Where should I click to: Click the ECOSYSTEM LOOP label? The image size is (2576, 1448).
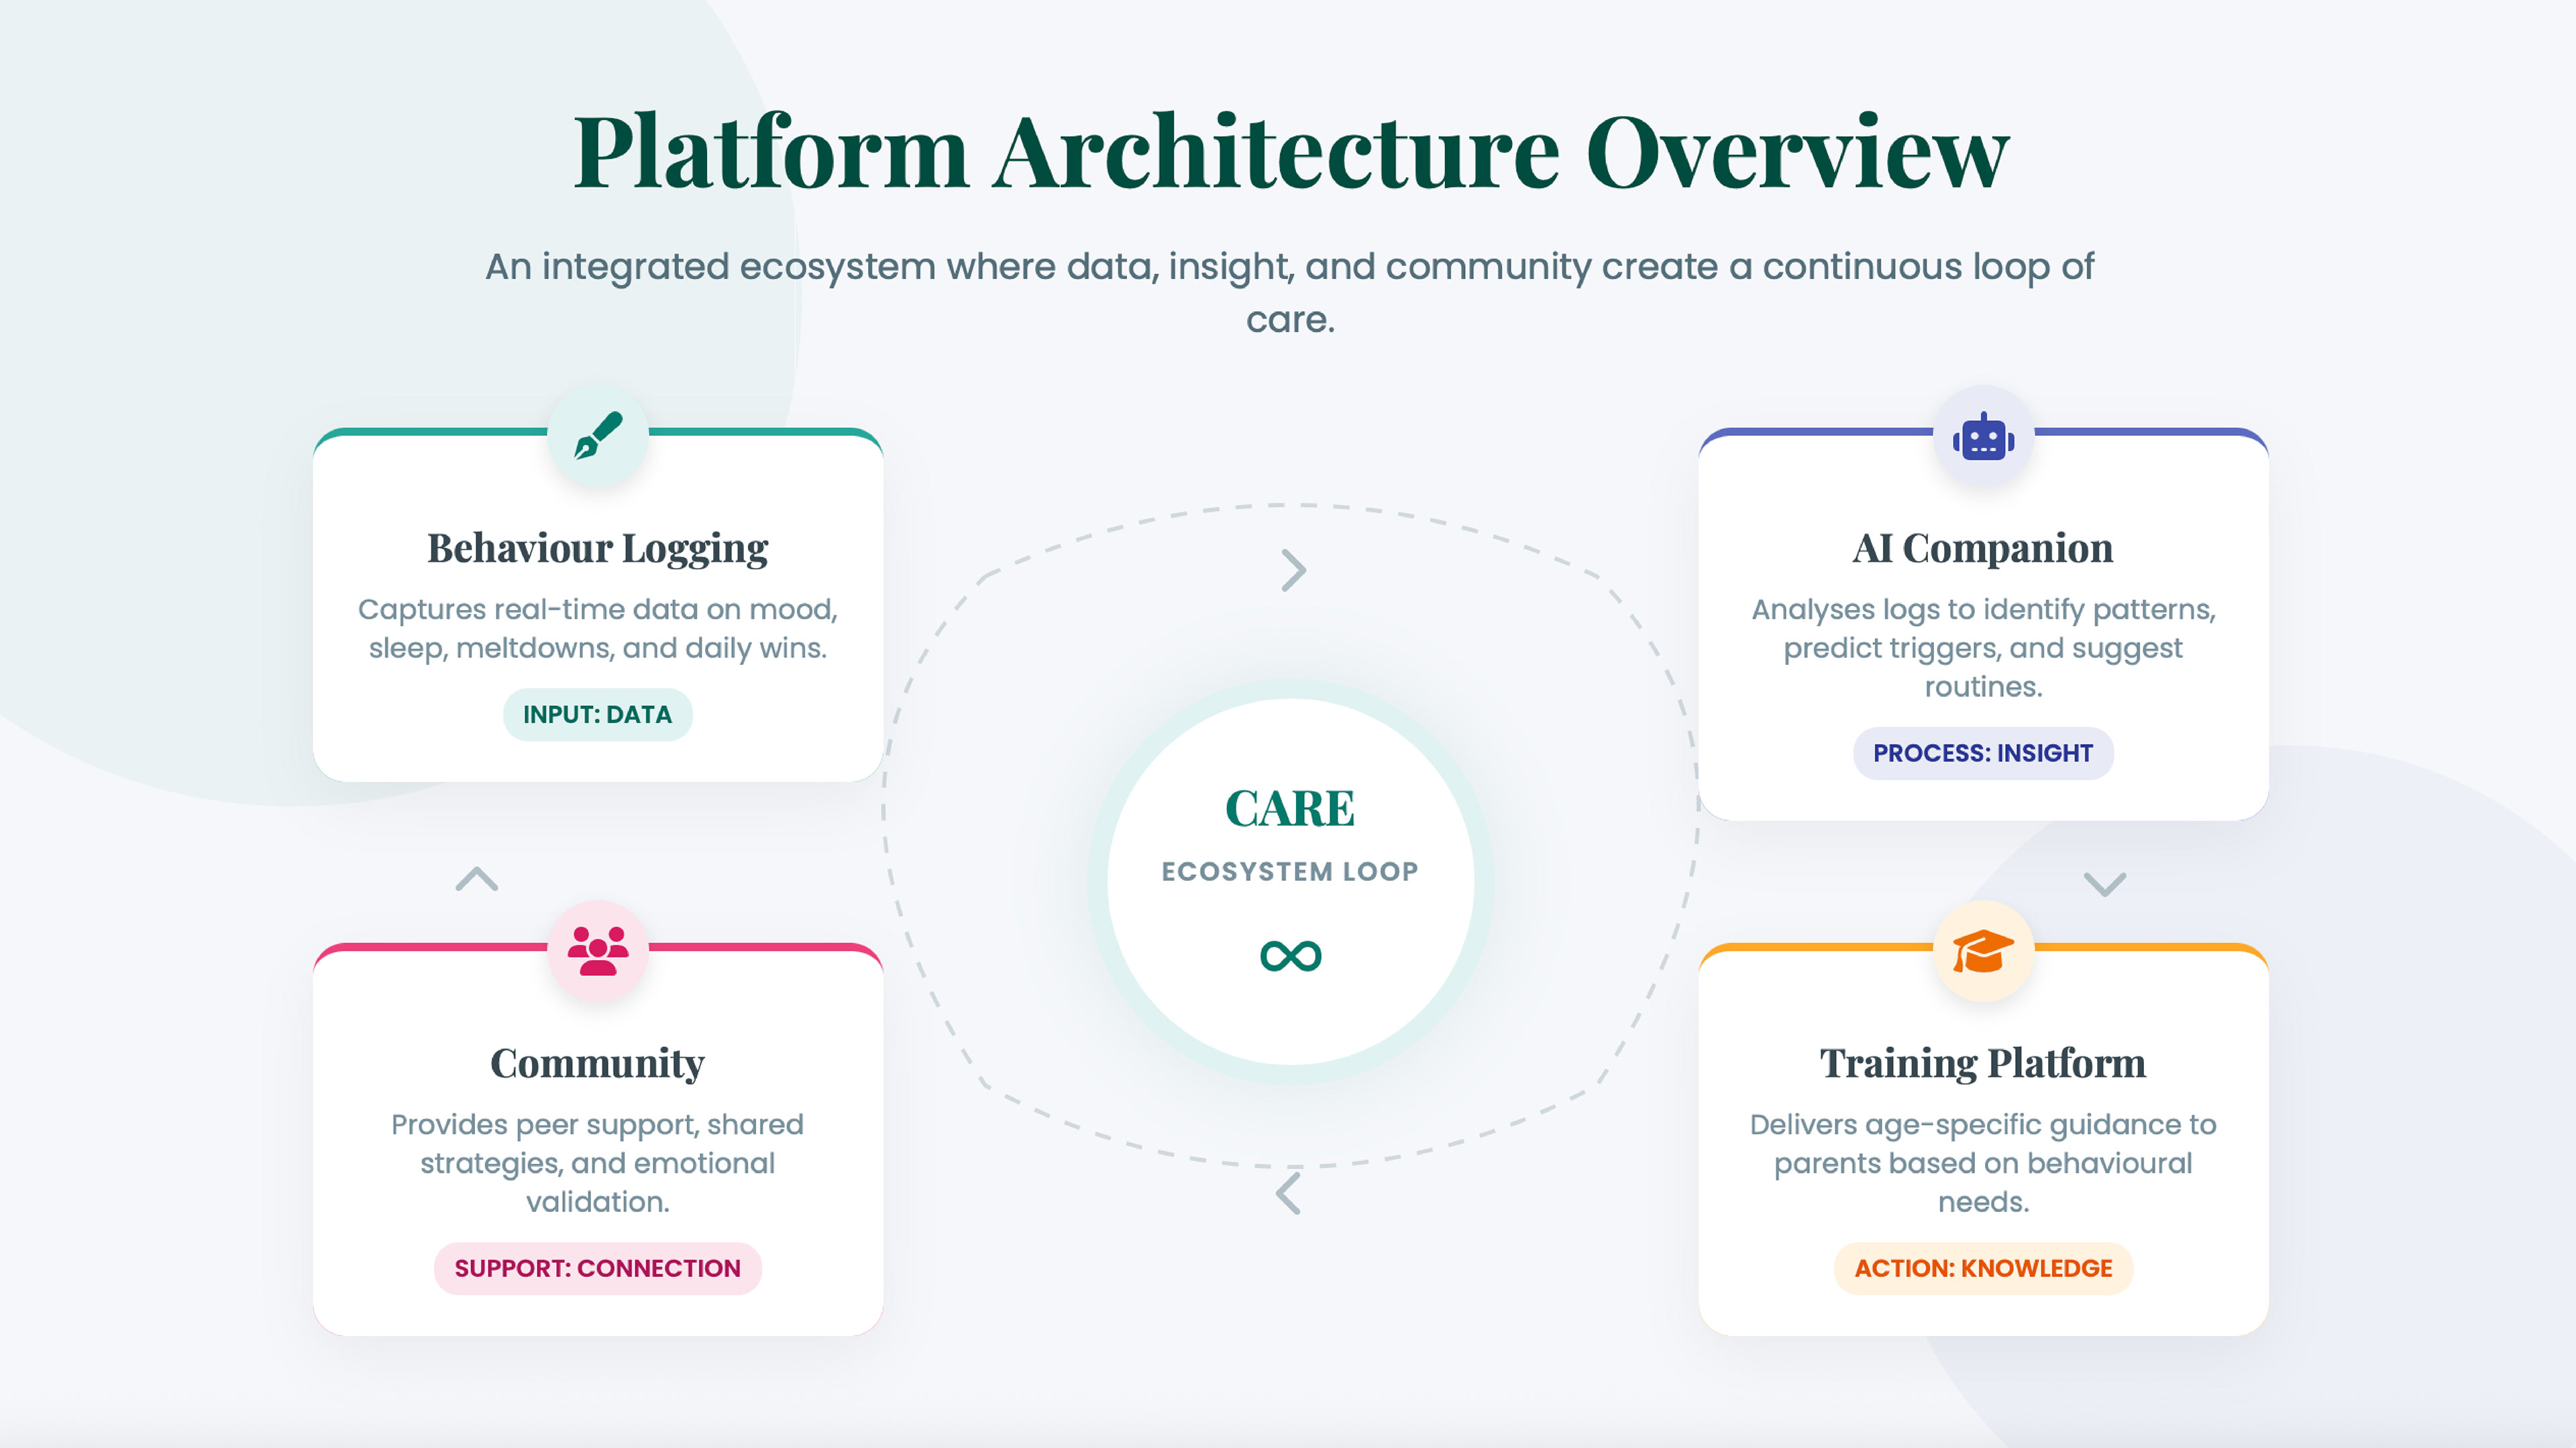pos(1290,871)
